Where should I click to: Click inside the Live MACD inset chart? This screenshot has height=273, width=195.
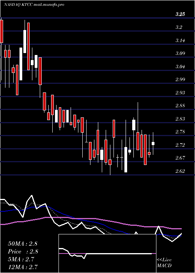[107, 253]
